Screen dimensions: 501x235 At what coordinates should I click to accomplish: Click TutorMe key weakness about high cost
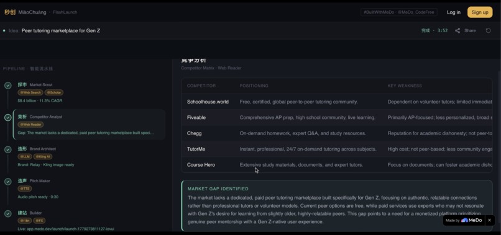(x=440, y=149)
